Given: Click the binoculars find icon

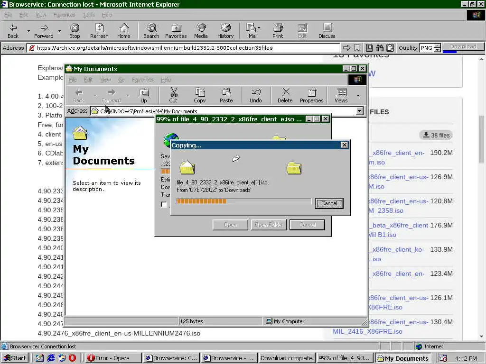Looking at the screenshot, I should click(380, 48).
